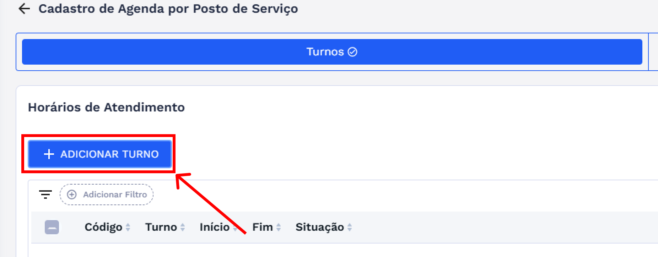The image size is (658, 257).
Task: Sort table by the Início column header
Action: (x=214, y=227)
